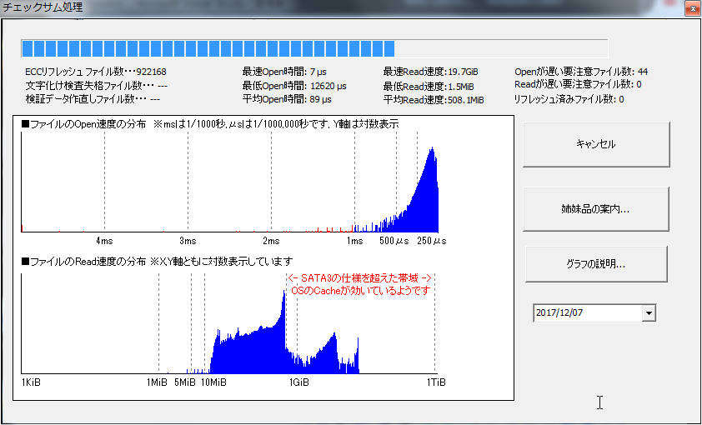702x425 pixels.
Task: Click the 1GiB marker on Read graph
Action: point(298,382)
